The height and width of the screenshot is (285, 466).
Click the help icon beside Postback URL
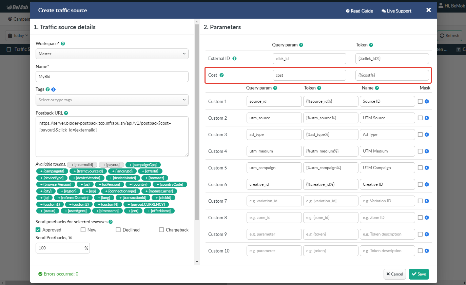click(x=66, y=113)
